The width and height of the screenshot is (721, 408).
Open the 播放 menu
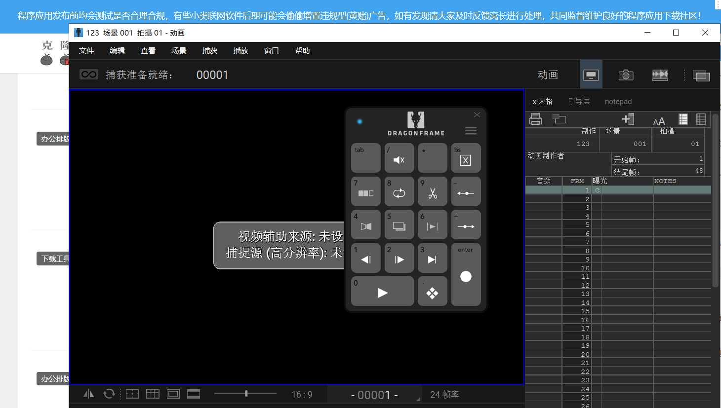240,51
